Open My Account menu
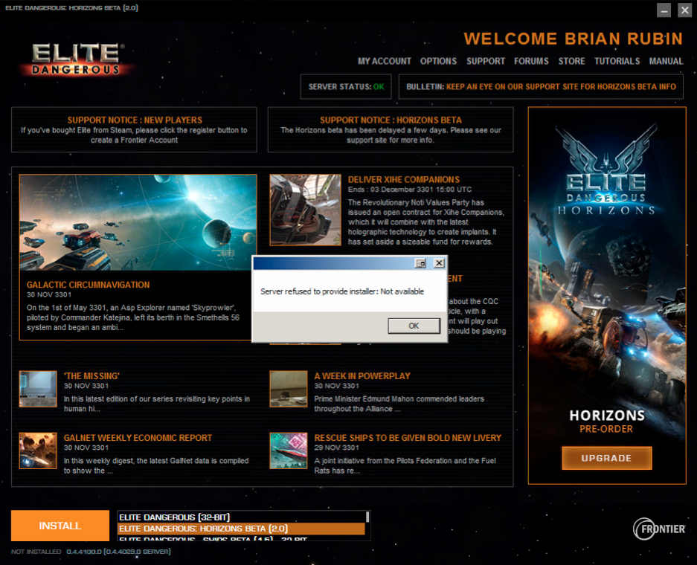 [385, 61]
